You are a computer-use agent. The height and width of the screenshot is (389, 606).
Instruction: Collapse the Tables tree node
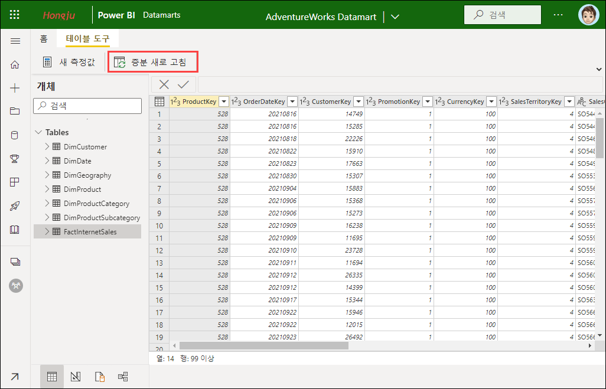[38, 132]
